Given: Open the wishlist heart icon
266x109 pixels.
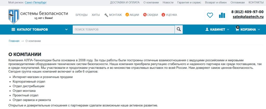Looking at the screenshot, I should point(210,15).
